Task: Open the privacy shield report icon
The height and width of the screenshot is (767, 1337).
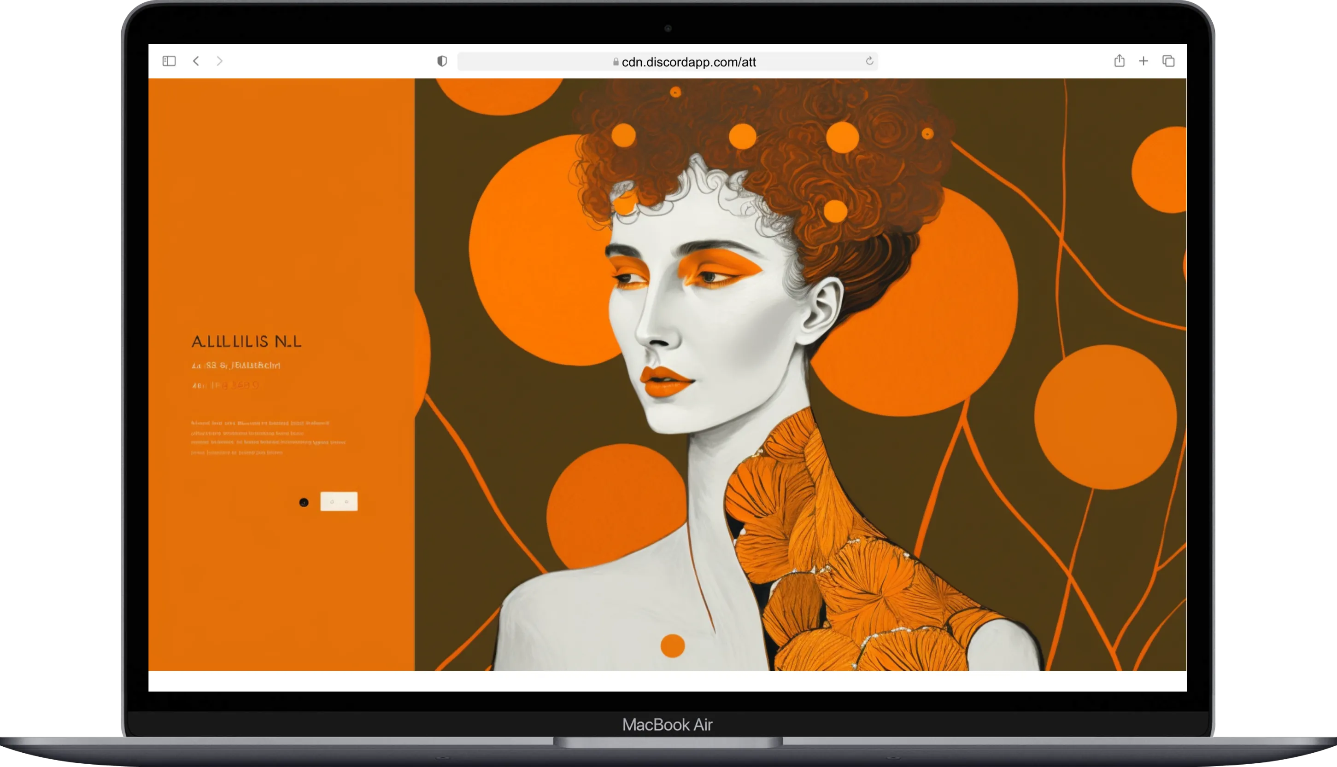Action: (442, 61)
